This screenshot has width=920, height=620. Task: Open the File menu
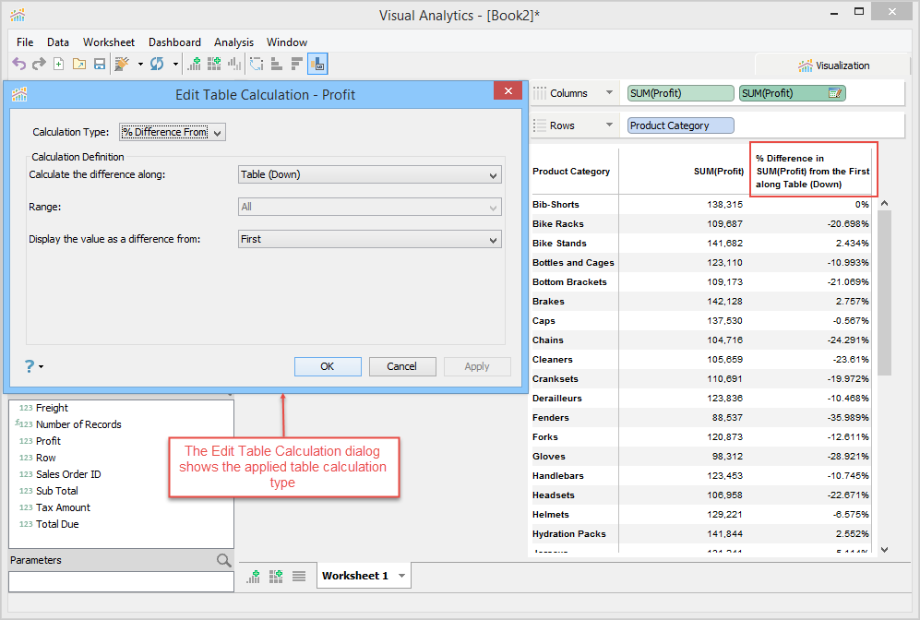point(25,42)
